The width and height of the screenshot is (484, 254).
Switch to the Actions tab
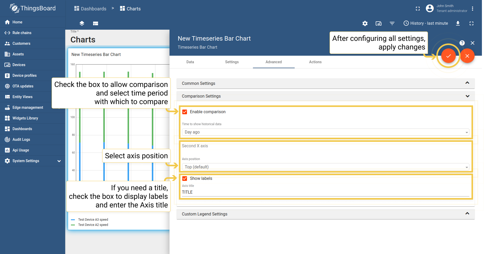(x=315, y=62)
